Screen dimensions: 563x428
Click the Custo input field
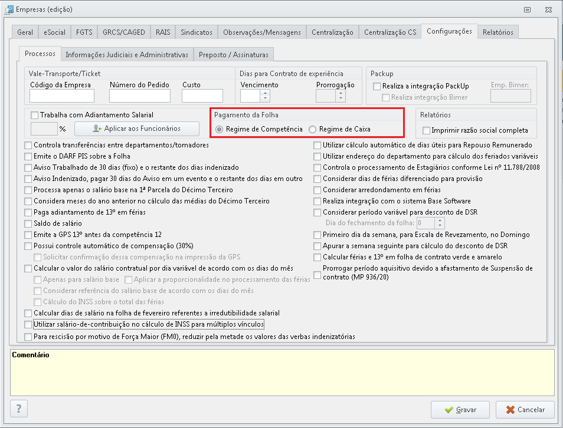(x=202, y=96)
